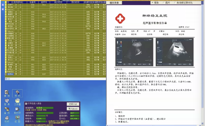Click the 百分比 field showing 100.00%
Image resolution: width=205 pixels, height=126 pixels.
75,119
